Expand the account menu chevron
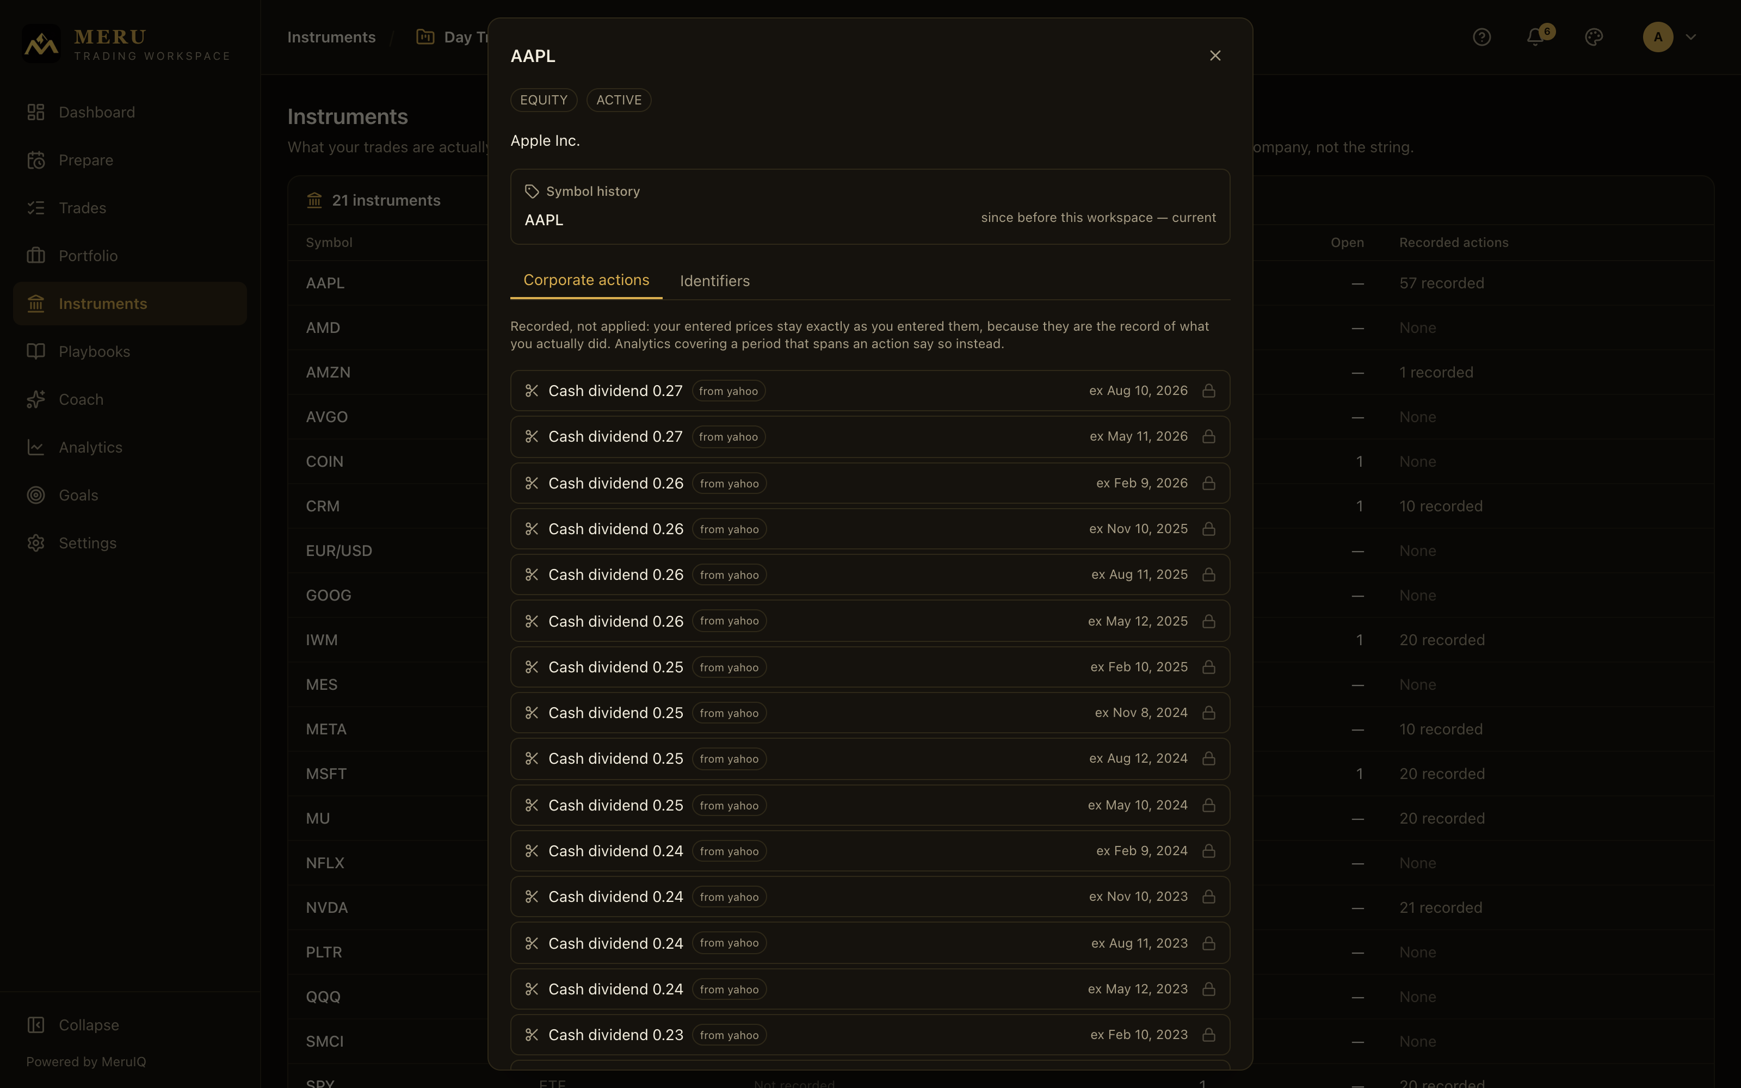This screenshot has width=1741, height=1088. click(x=1690, y=36)
